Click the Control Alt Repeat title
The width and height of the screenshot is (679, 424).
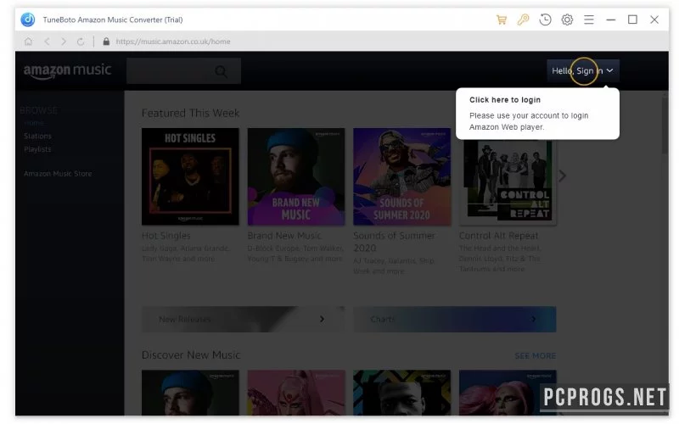[x=498, y=236]
